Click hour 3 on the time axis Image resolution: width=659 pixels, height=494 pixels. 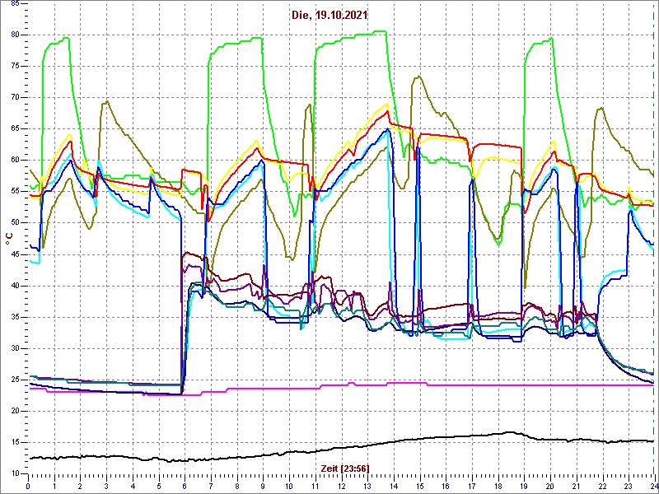[106, 487]
